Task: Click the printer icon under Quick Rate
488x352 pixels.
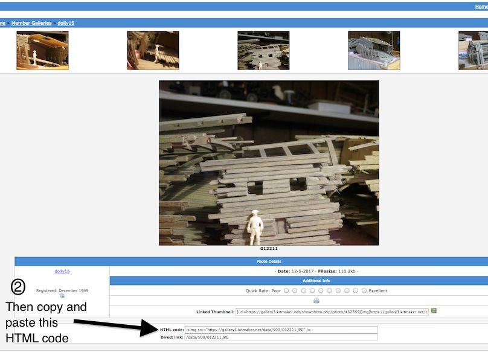Action: pos(316,301)
